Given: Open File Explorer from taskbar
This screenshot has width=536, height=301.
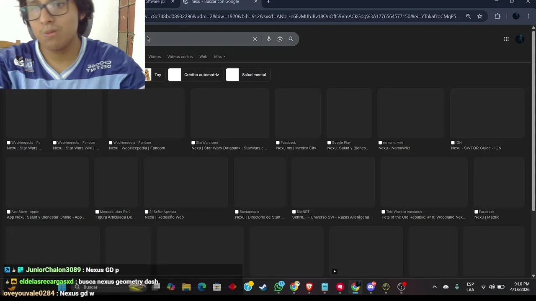Looking at the screenshot, I should pos(186,287).
